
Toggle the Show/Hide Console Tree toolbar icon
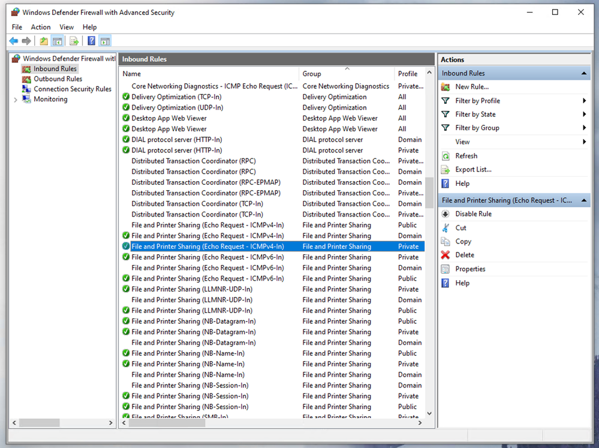click(58, 41)
